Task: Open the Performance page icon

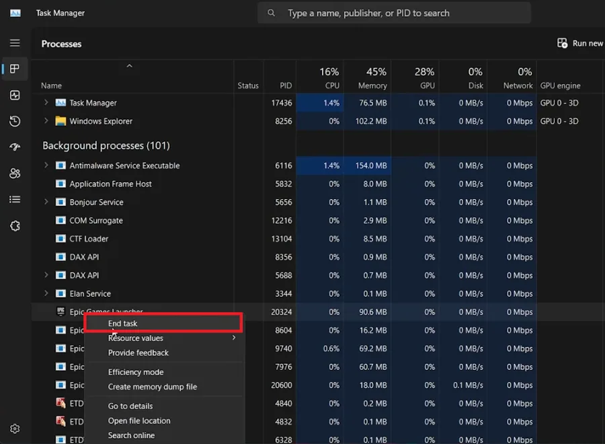Action: (x=15, y=95)
